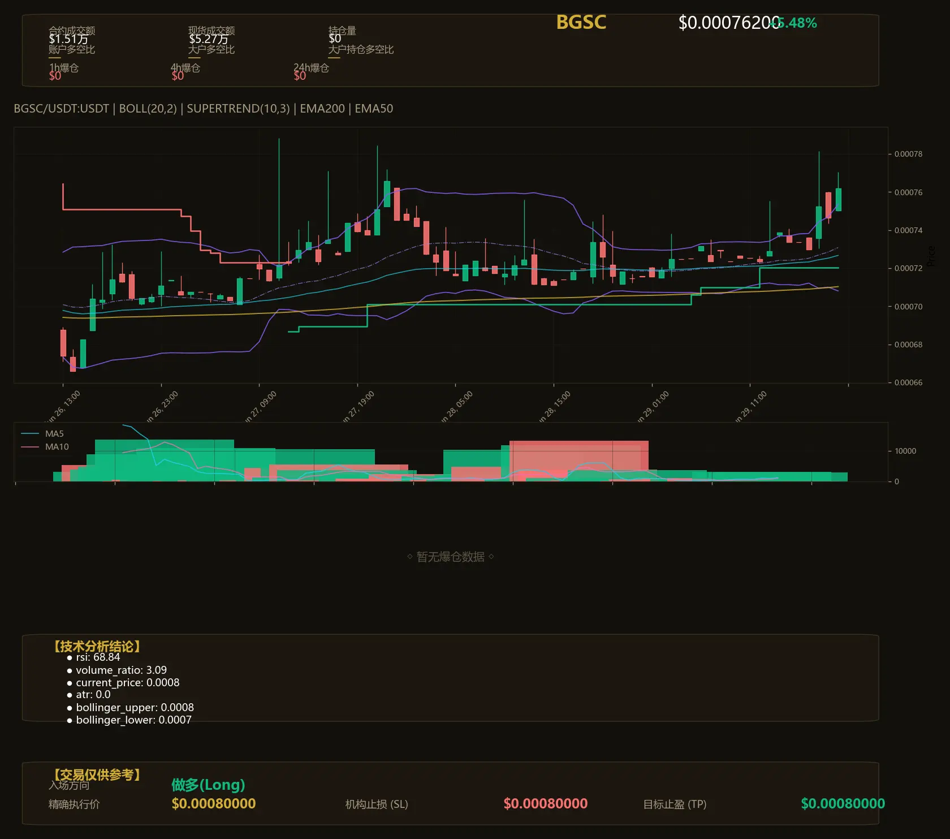Select the green $0.00080000 take-profit value
This screenshot has height=839, width=950.
(843, 804)
